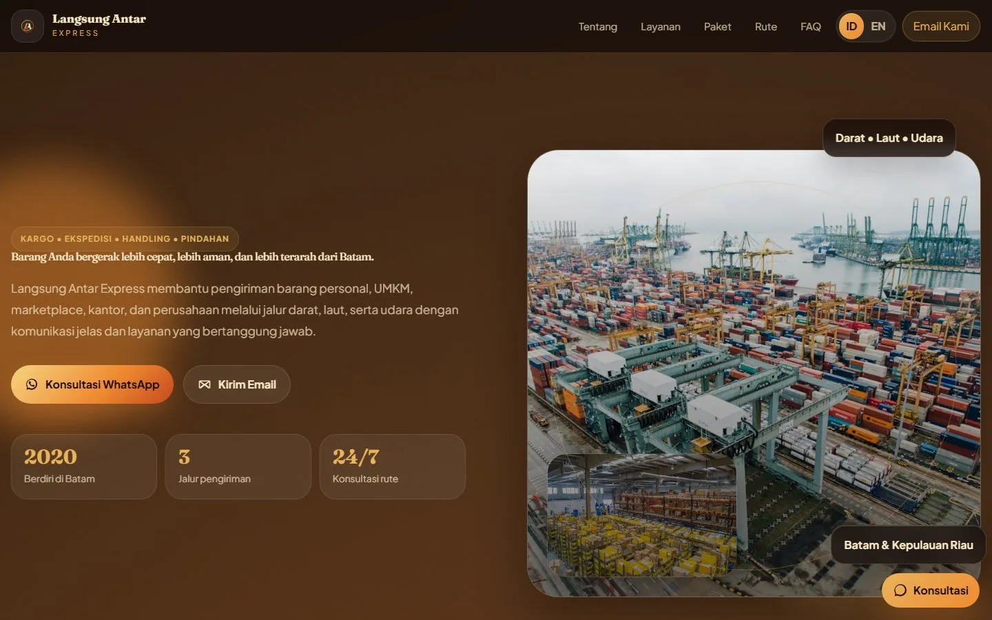
Task: Click the Langsung Antar Express brand name
Action: (99, 25)
